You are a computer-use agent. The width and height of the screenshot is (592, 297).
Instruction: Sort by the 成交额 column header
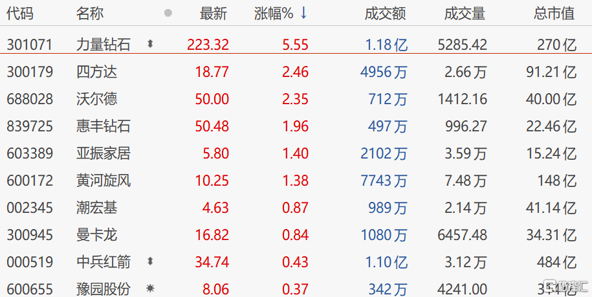tap(386, 14)
